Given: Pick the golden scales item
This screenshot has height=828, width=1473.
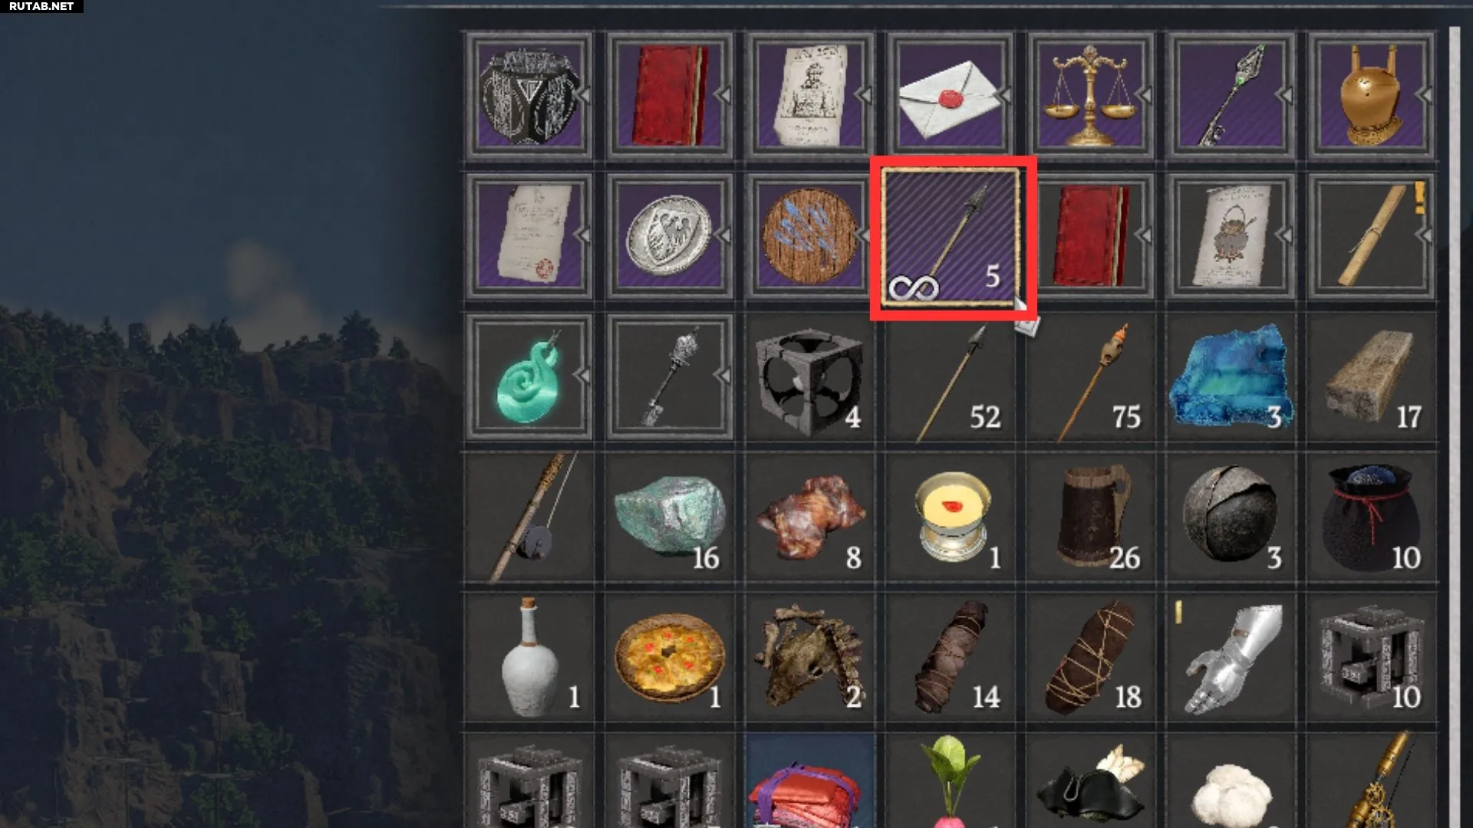Looking at the screenshot, I should point(1090,95).
